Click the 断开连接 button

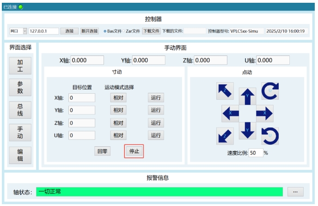90,31
